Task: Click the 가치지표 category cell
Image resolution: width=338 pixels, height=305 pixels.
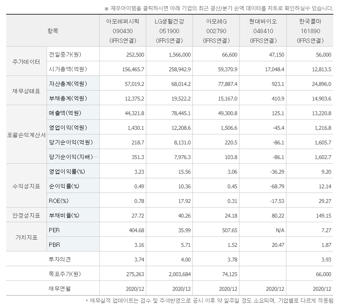Action: pyautogui.click(x=26, y=238)
